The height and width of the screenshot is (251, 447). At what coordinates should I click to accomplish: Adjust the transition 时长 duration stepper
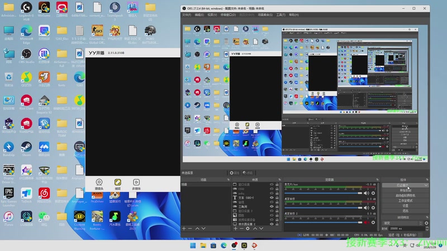point(426,229)
